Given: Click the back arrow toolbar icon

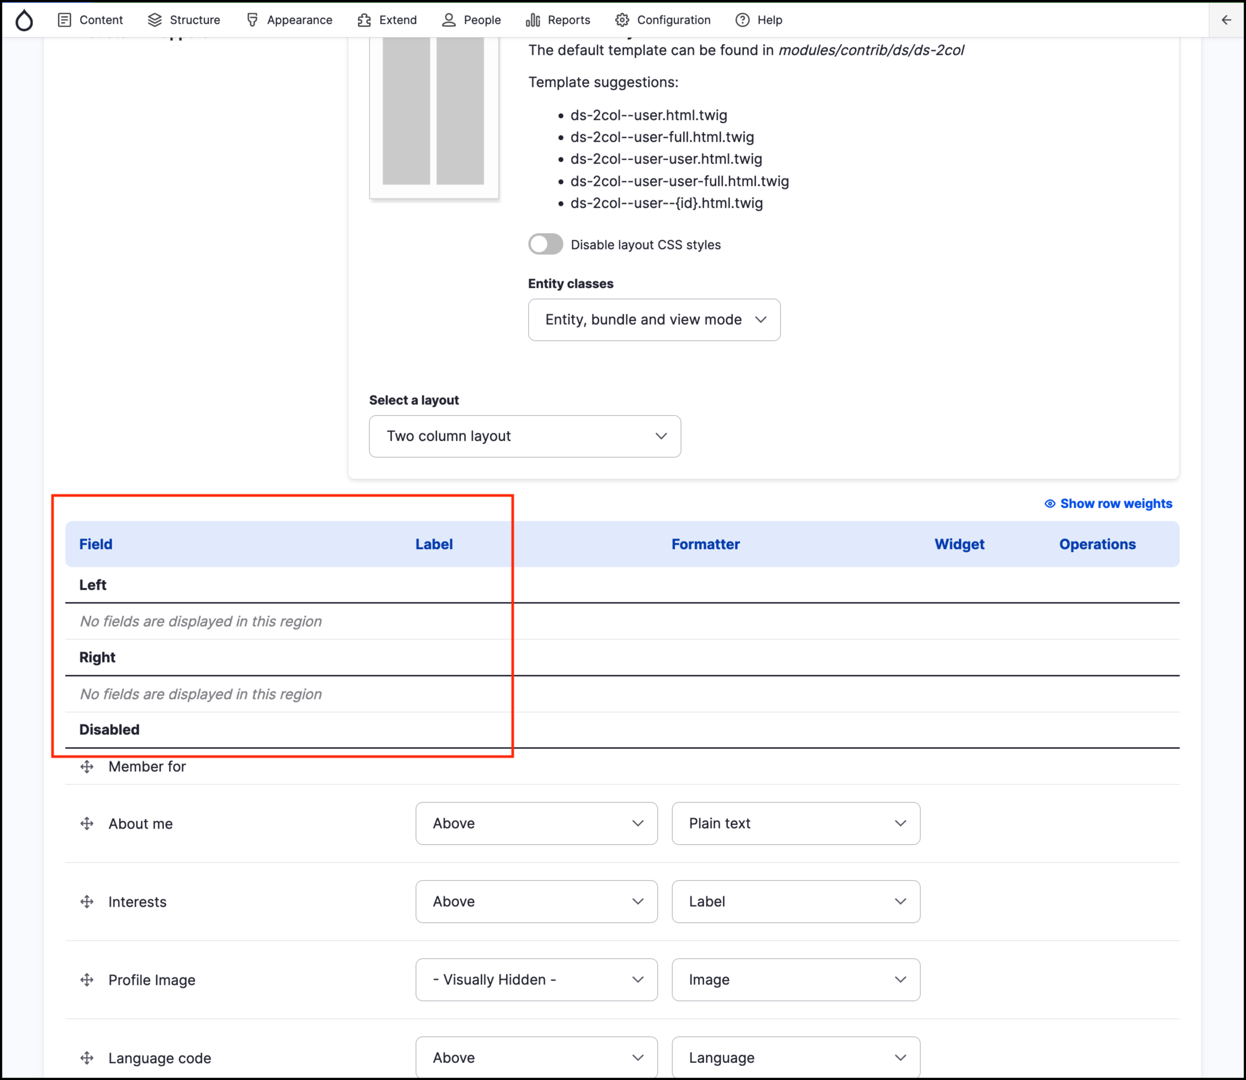Looking at the screenshot, I should click(x=1226, y=20).
